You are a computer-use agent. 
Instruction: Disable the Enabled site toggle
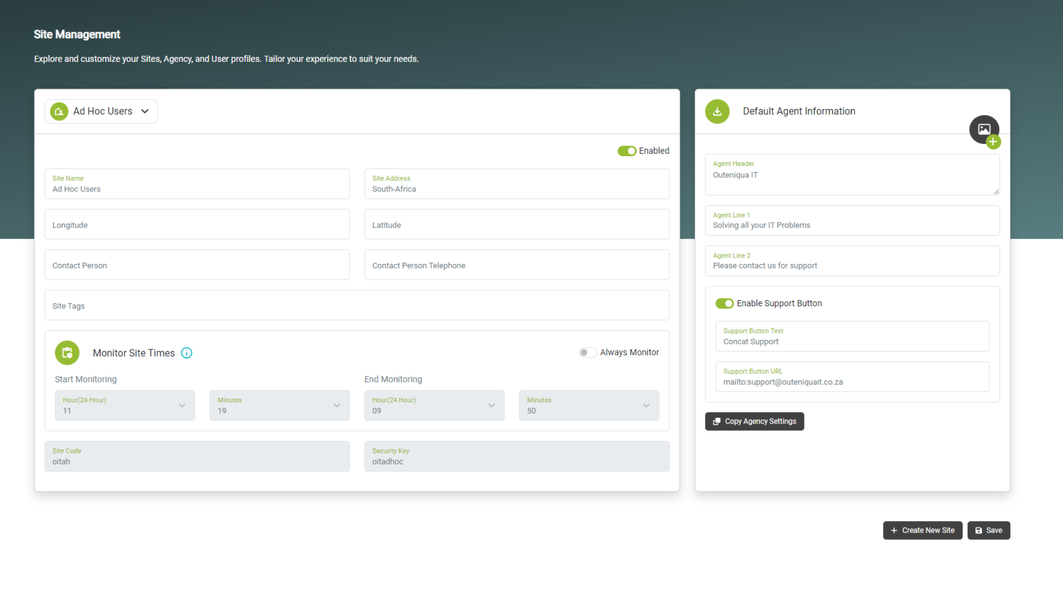click(x=627, y=151)
